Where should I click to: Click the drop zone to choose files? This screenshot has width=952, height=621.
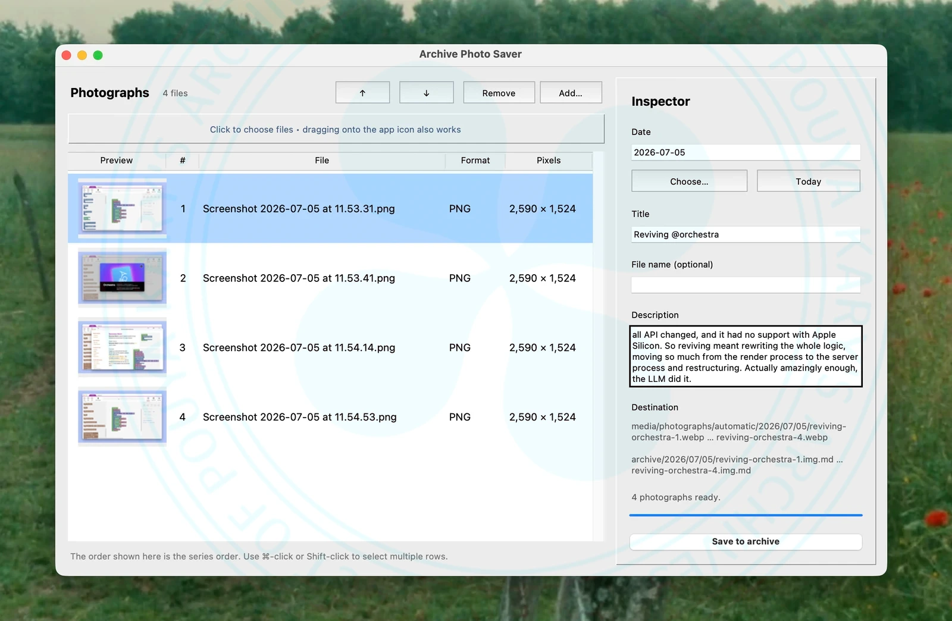[x=336, y=129]
